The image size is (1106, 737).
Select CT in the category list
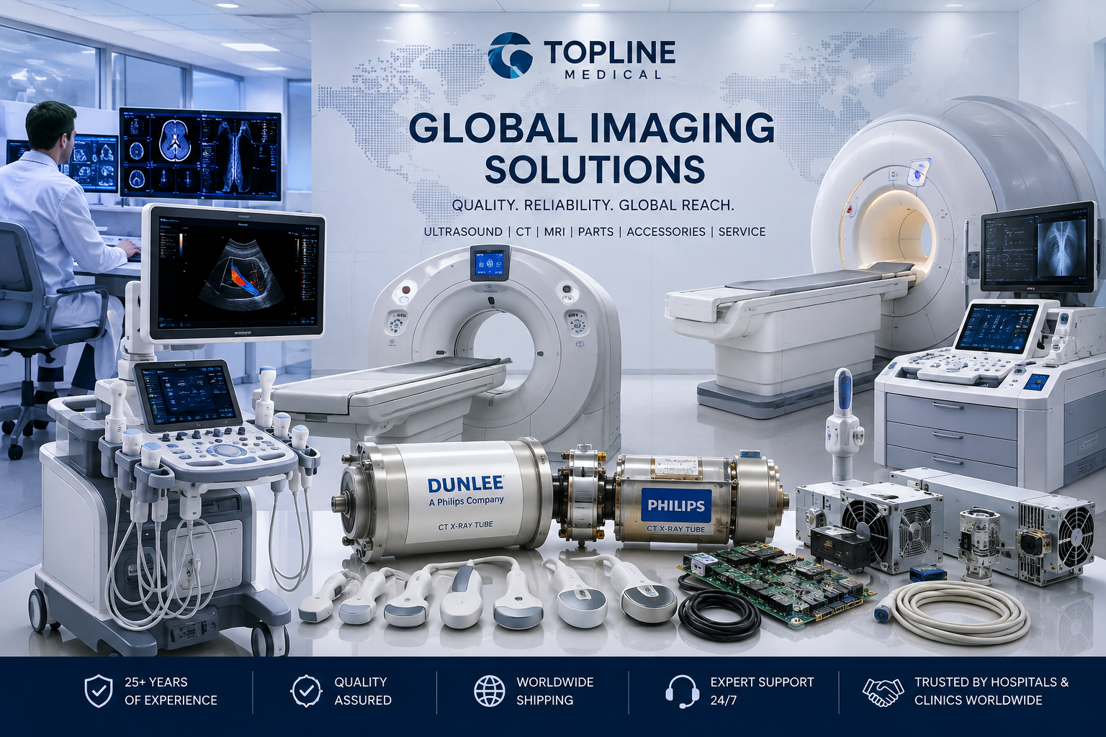click(x=523, y=232)
